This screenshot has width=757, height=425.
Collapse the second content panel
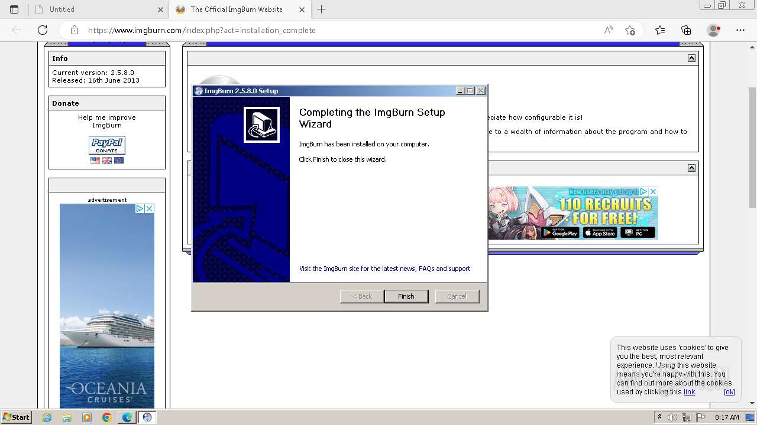point(691,168)
